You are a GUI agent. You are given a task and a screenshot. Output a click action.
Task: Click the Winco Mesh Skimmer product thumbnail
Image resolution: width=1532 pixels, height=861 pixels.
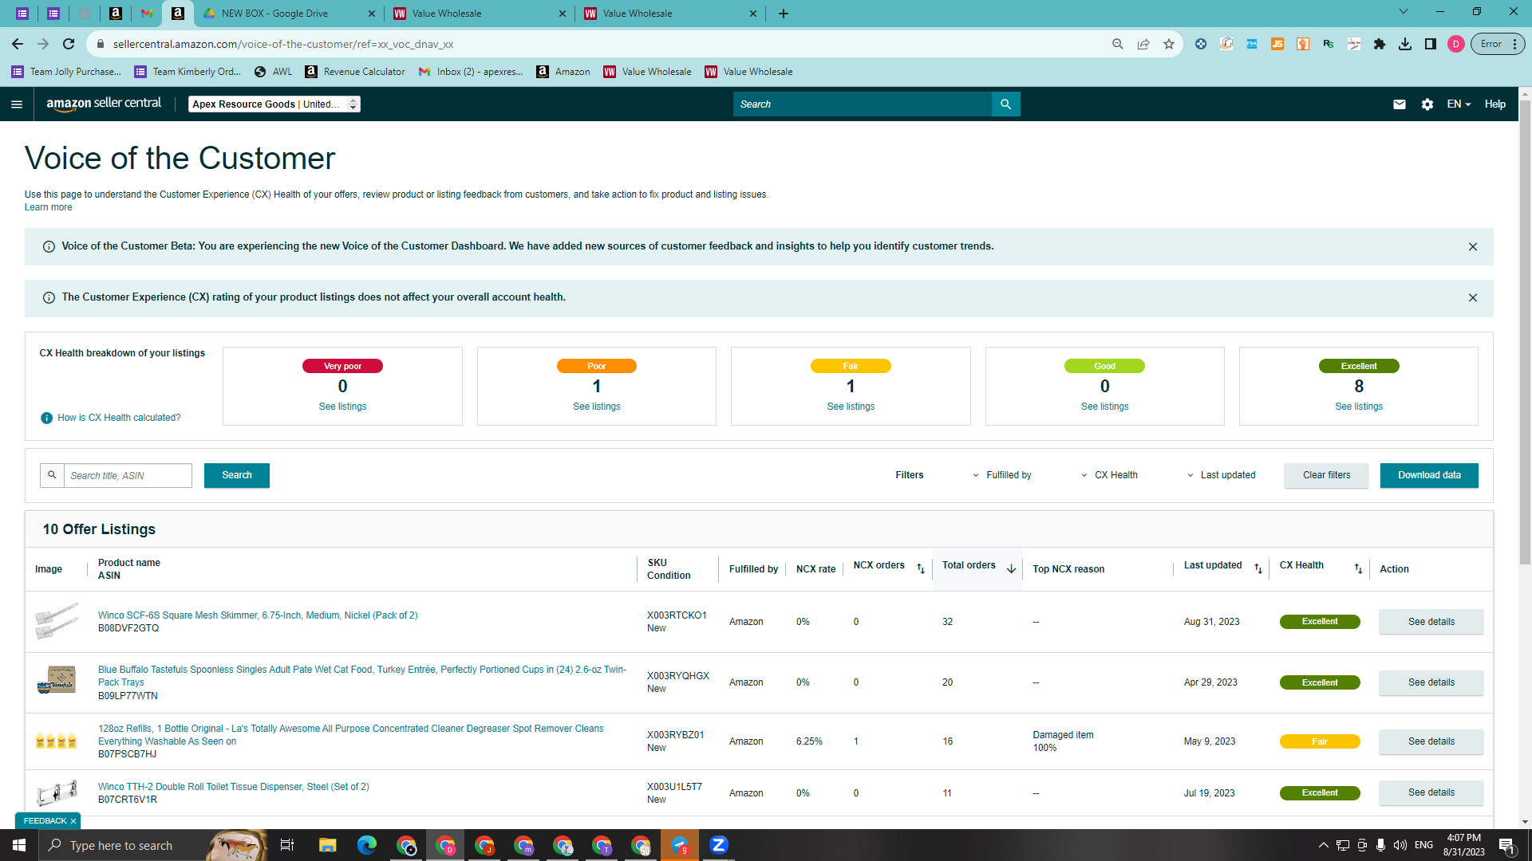coord(57,621)
